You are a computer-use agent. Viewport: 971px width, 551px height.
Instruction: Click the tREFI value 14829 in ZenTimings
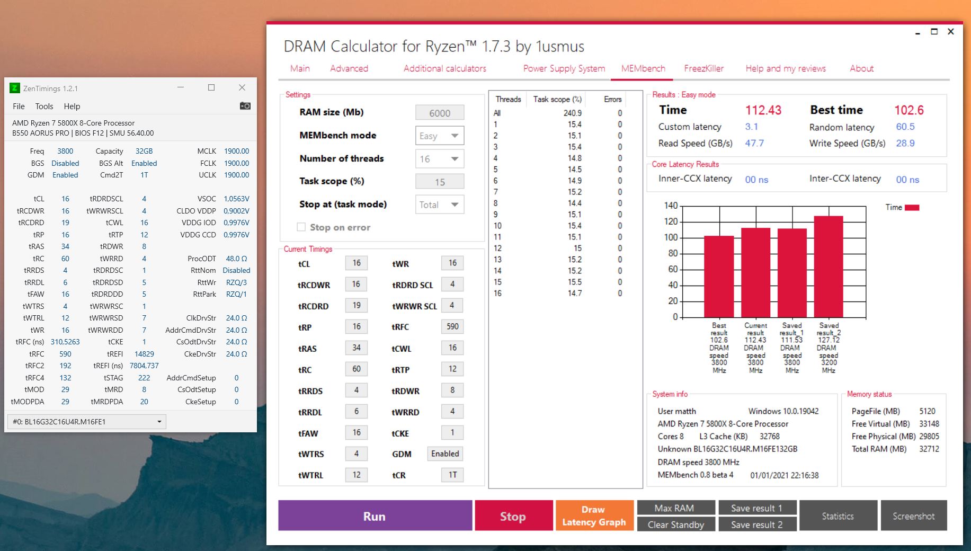tap(144, 354)
